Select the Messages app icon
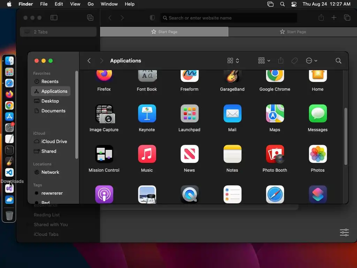Viewport: 357px width, 268px height. click(x=318, y=113)
